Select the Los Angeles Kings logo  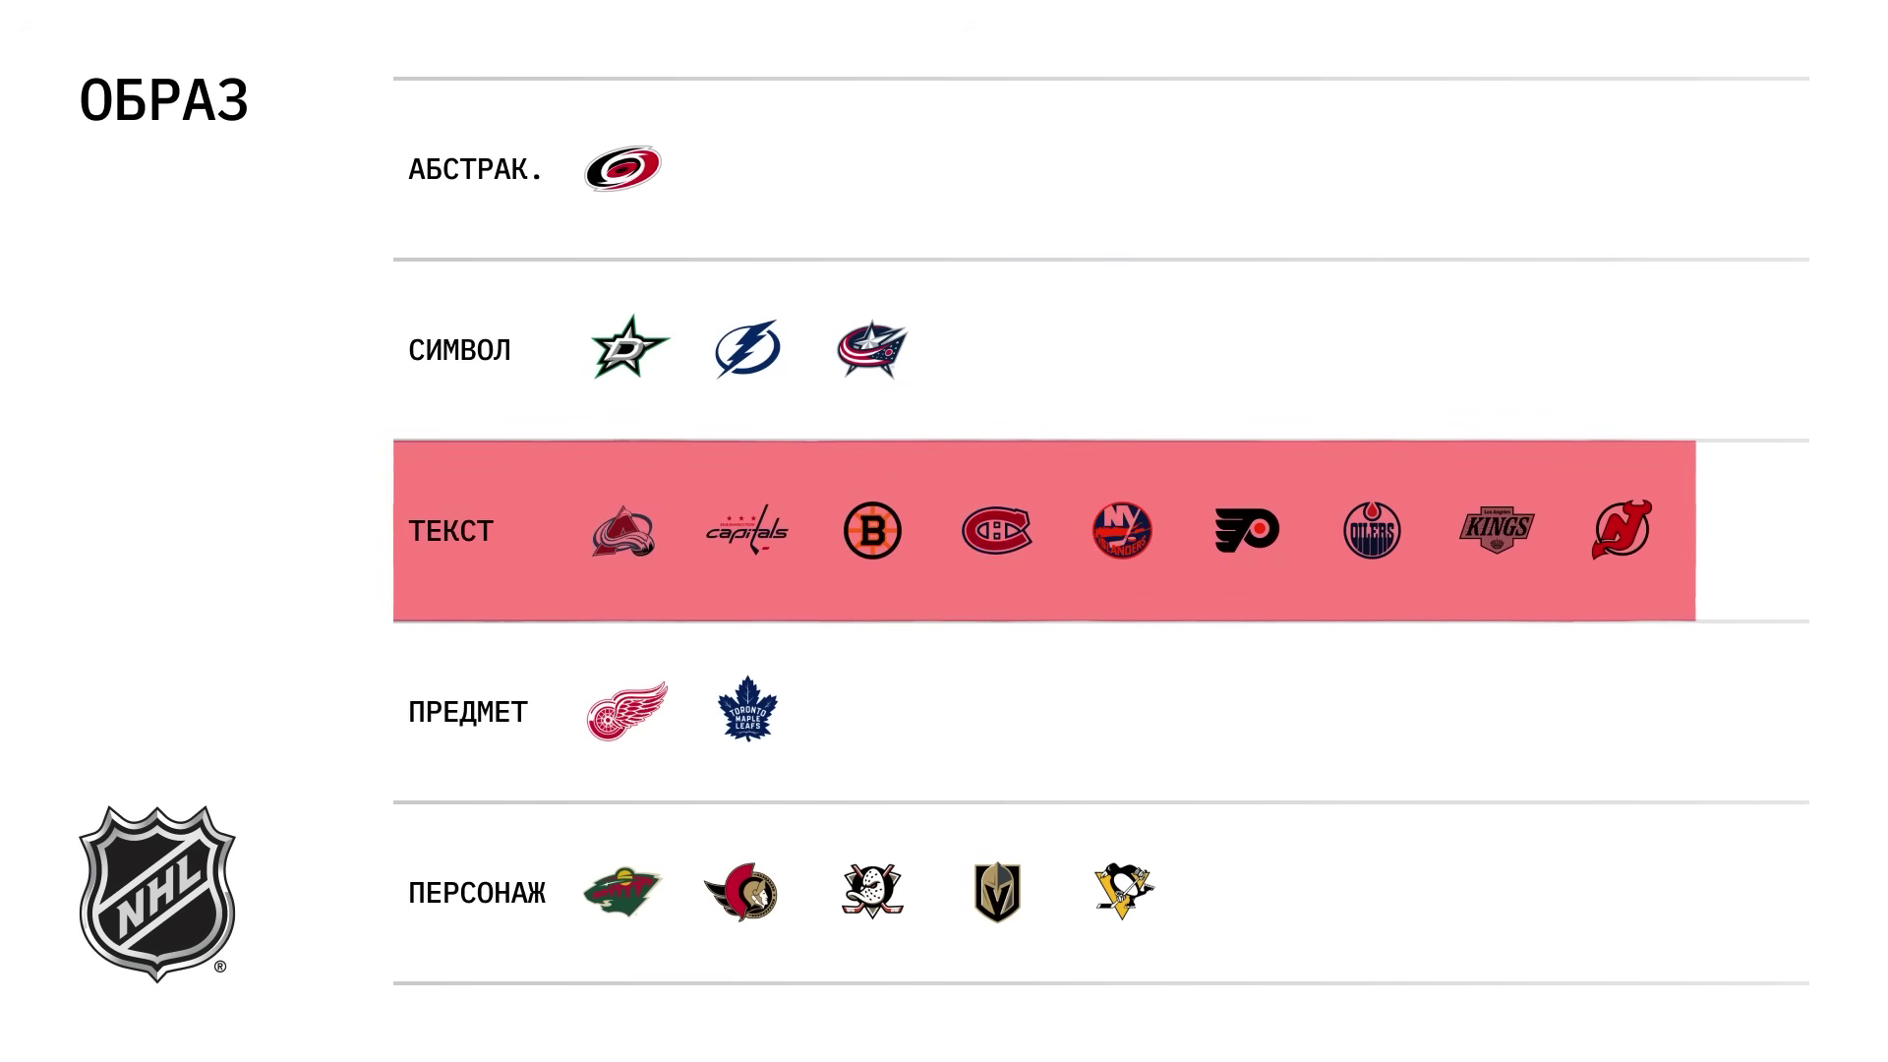coord(1496,530)
